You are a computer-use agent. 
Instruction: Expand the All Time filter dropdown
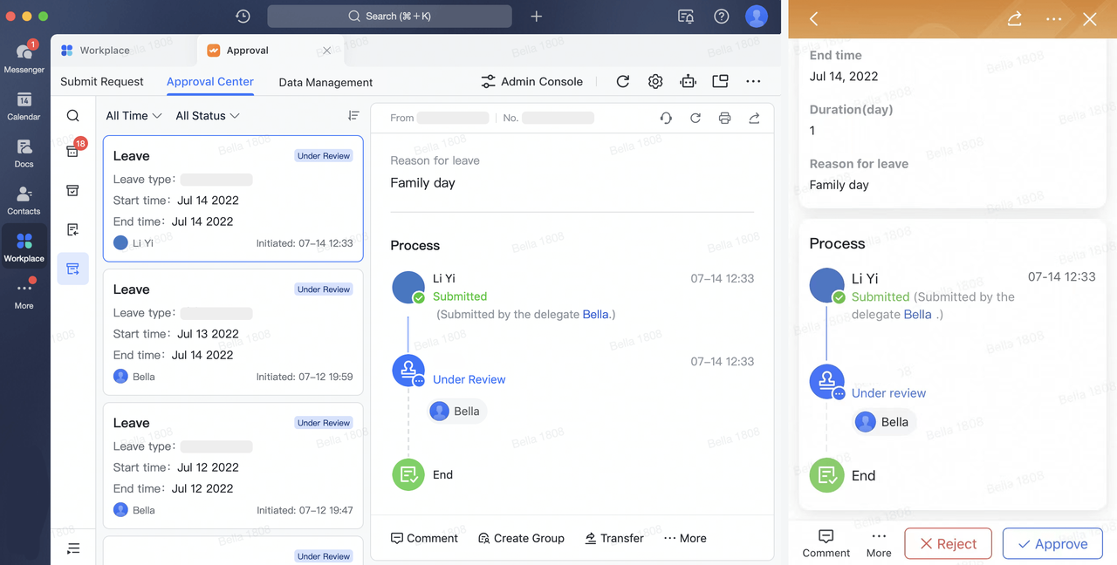[134, 116]
